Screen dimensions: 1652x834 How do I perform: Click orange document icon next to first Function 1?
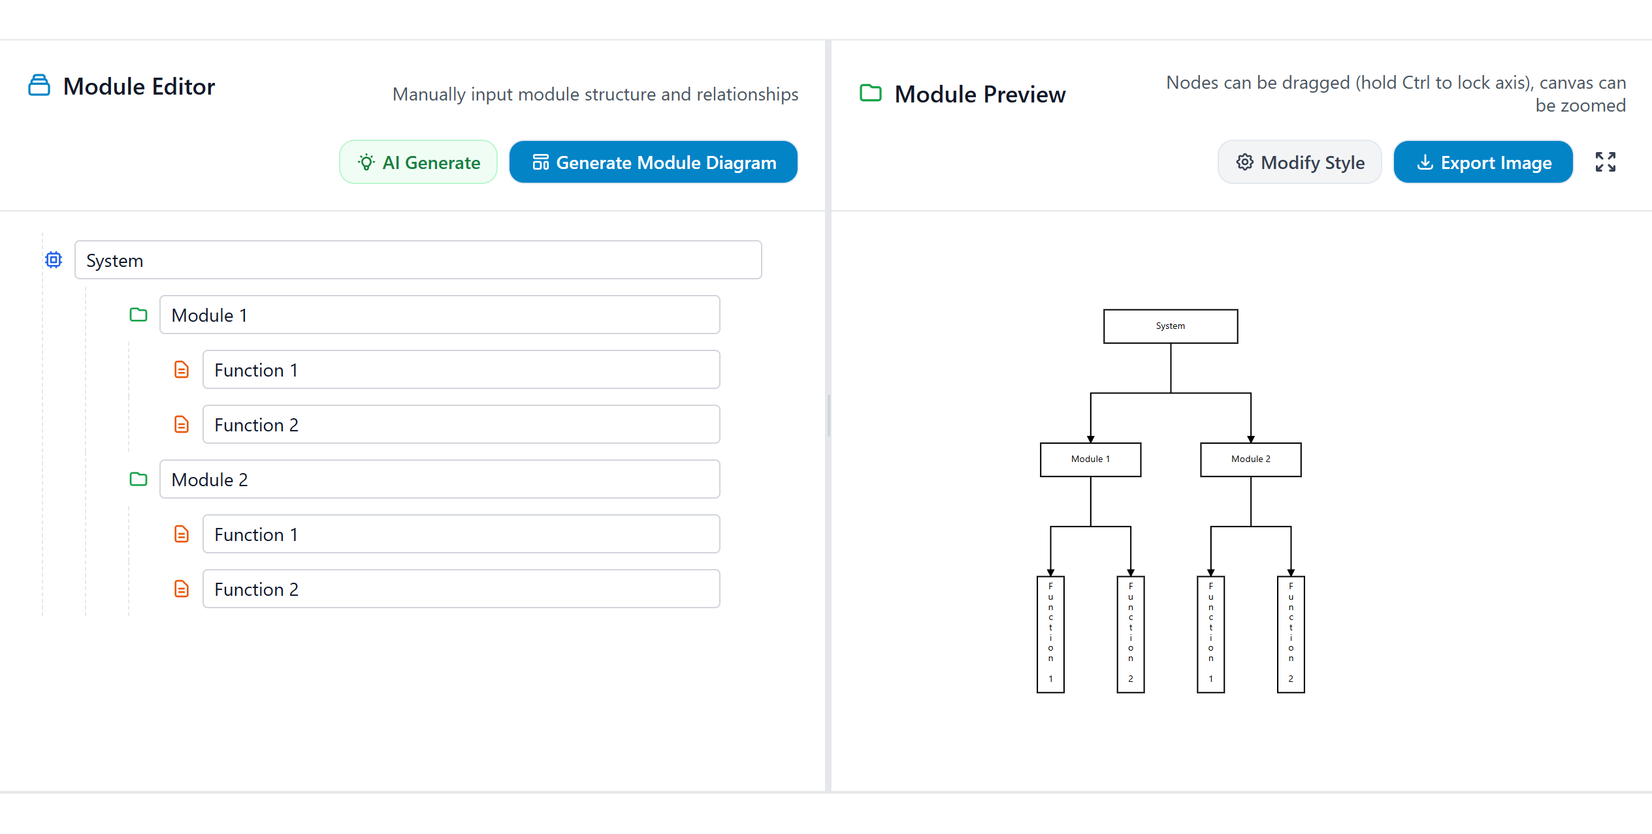(181, 369)
